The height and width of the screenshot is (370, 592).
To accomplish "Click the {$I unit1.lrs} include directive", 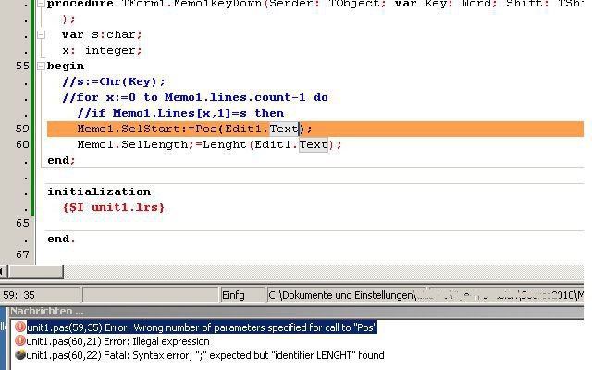I will click(113, 207).
